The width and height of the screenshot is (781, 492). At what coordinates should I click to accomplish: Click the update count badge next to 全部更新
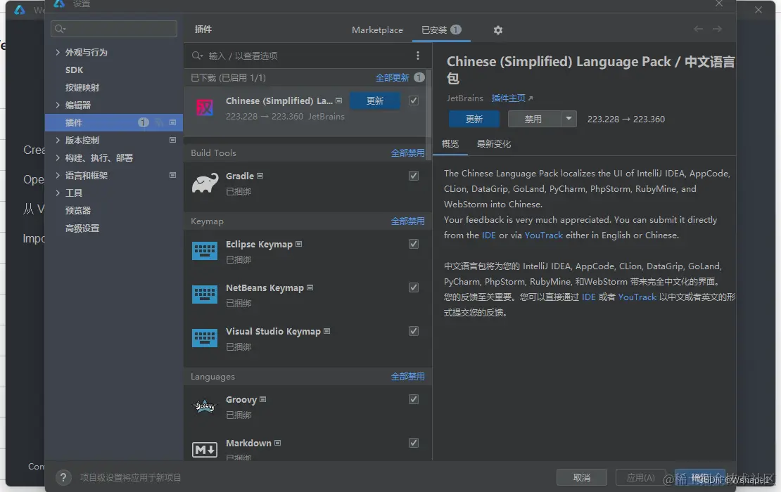click(419, 77)
